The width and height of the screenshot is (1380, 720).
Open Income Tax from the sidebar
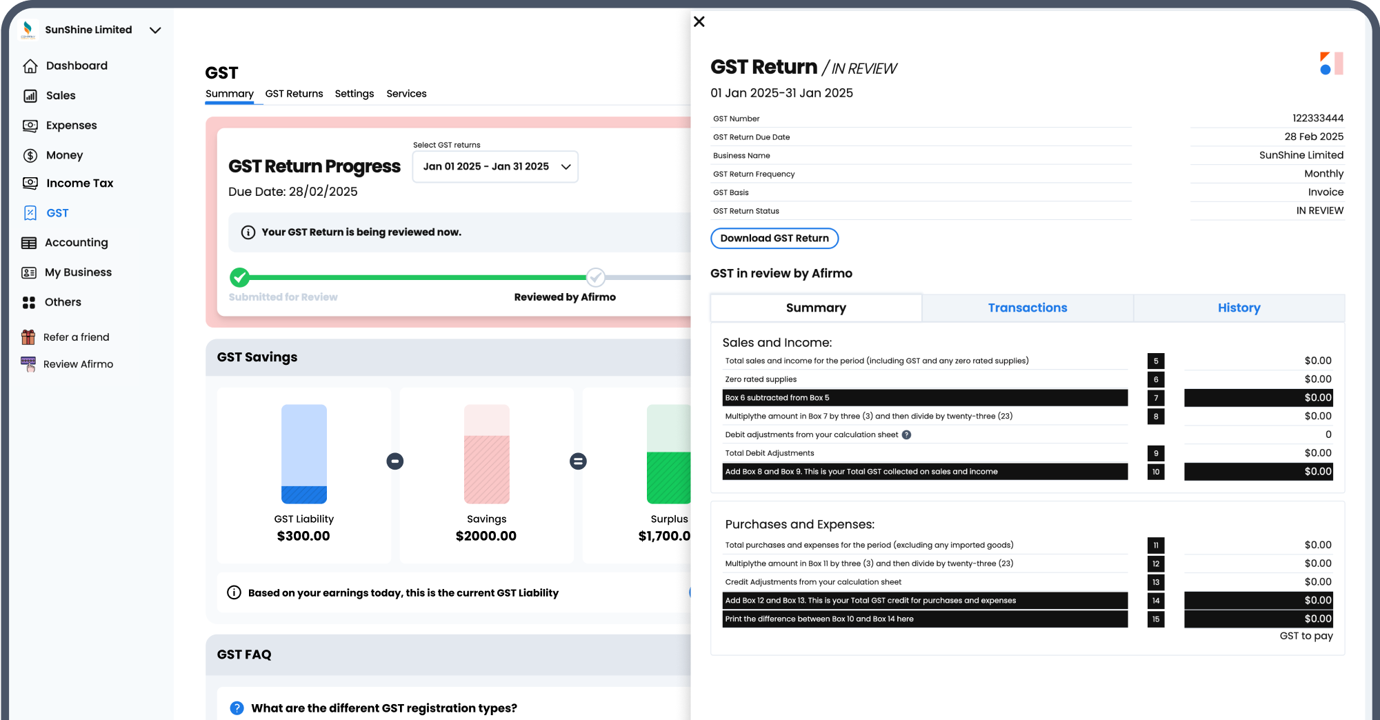(80, 183)
